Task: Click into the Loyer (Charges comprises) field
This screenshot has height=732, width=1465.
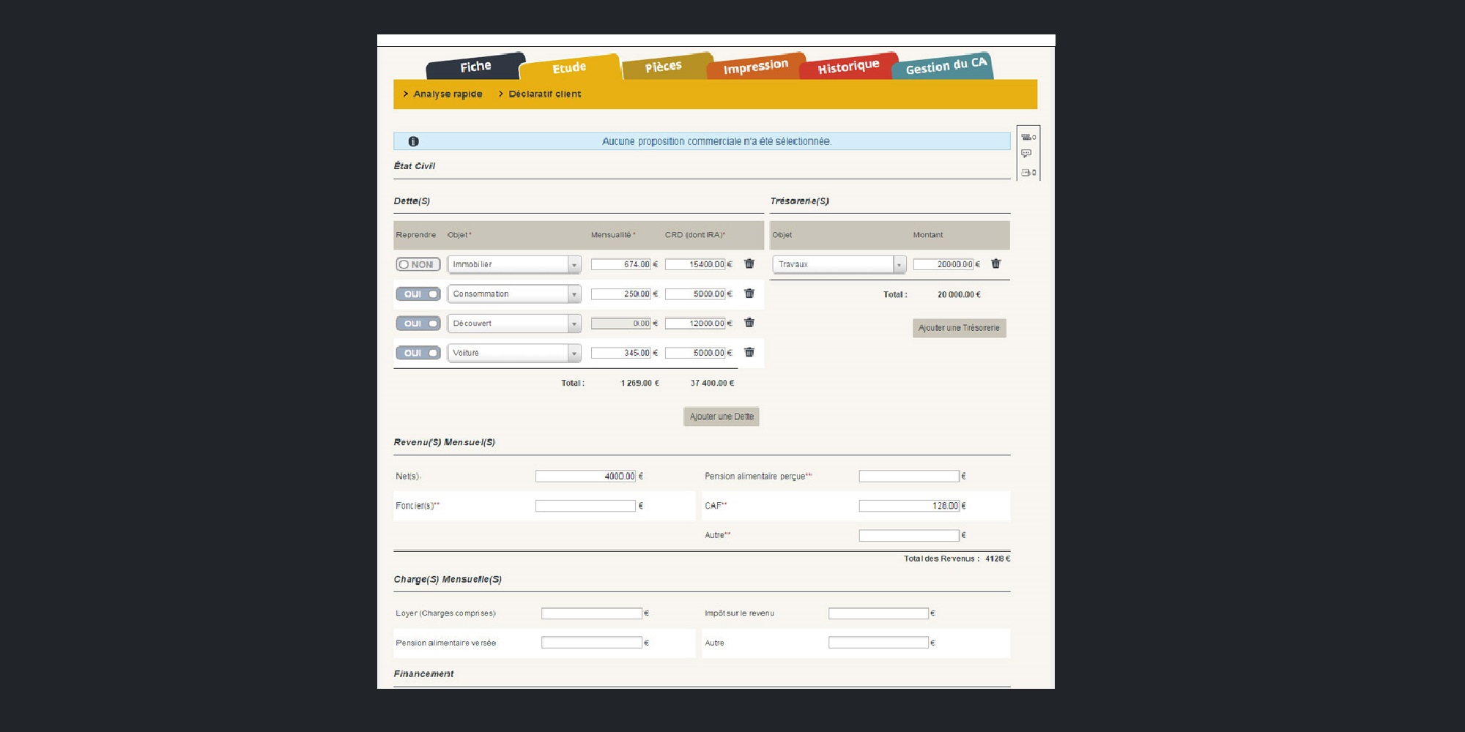Action: (591, 613)
